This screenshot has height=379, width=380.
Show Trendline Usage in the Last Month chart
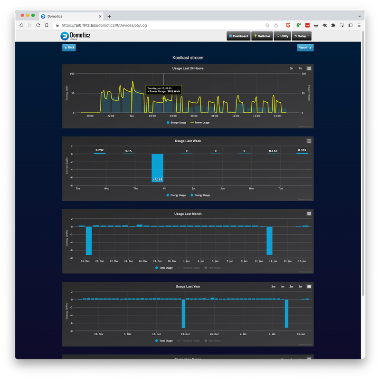click(x=188, y=268)
